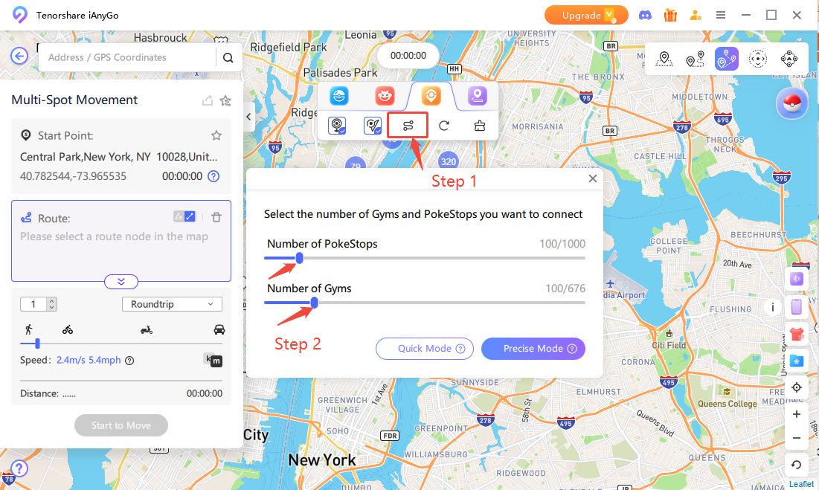Toggle the route drawing mode switch
Screen dimensions: 819x490
tap(184, 216)
